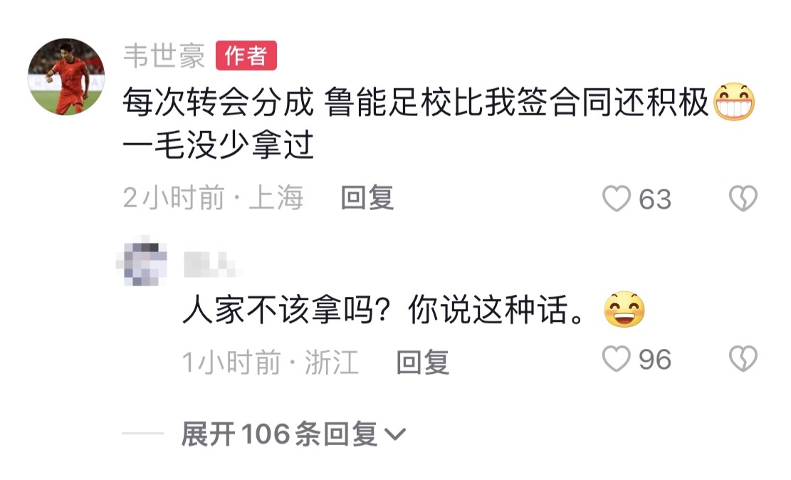Click the 63 like count
The height and width of the screenshot is (480, 791).
pyautogui.click(x=655, y=199)
